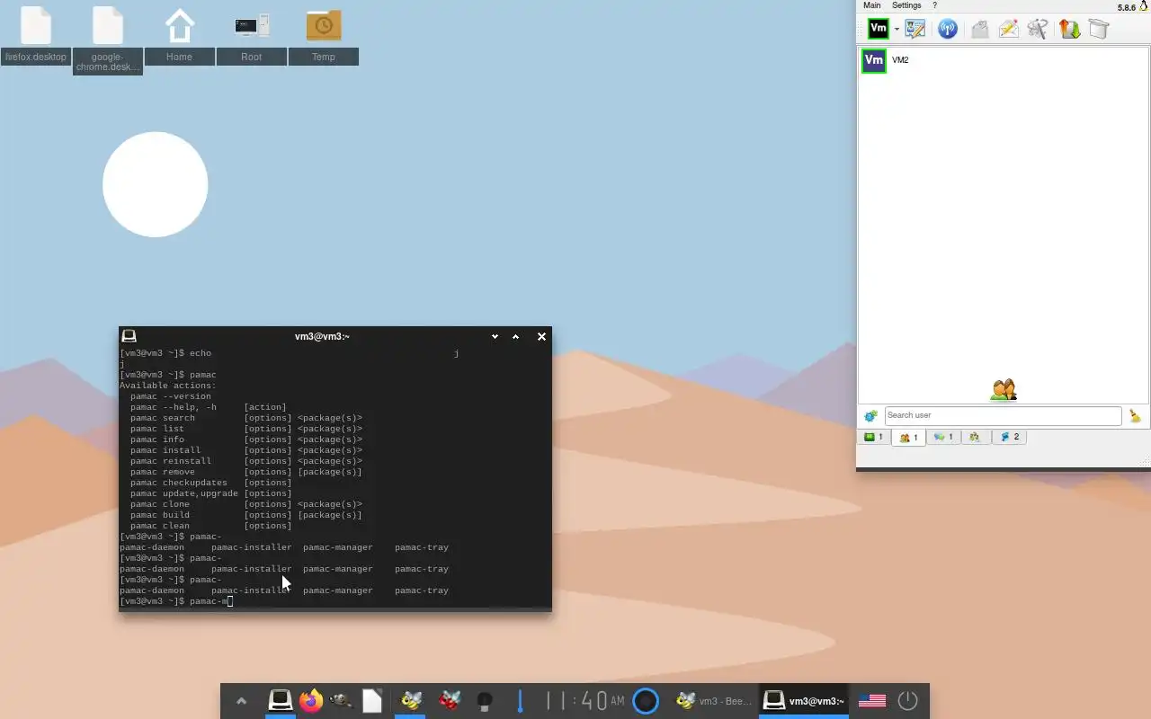The image size is (1151, 719).
Task: Switch to the chat bubbles tab
Action: pyautogui.click(x=942, y=437)
